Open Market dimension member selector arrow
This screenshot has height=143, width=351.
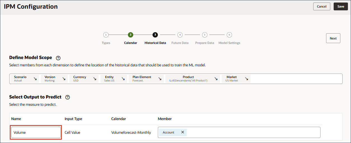click(x=247, y=79)
